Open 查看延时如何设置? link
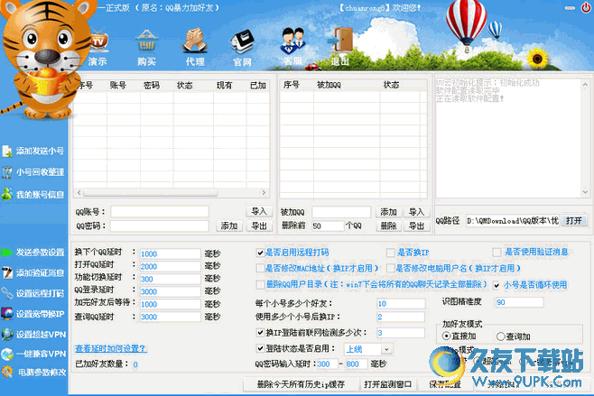The image size is (594, 396). tap(111, 348)
